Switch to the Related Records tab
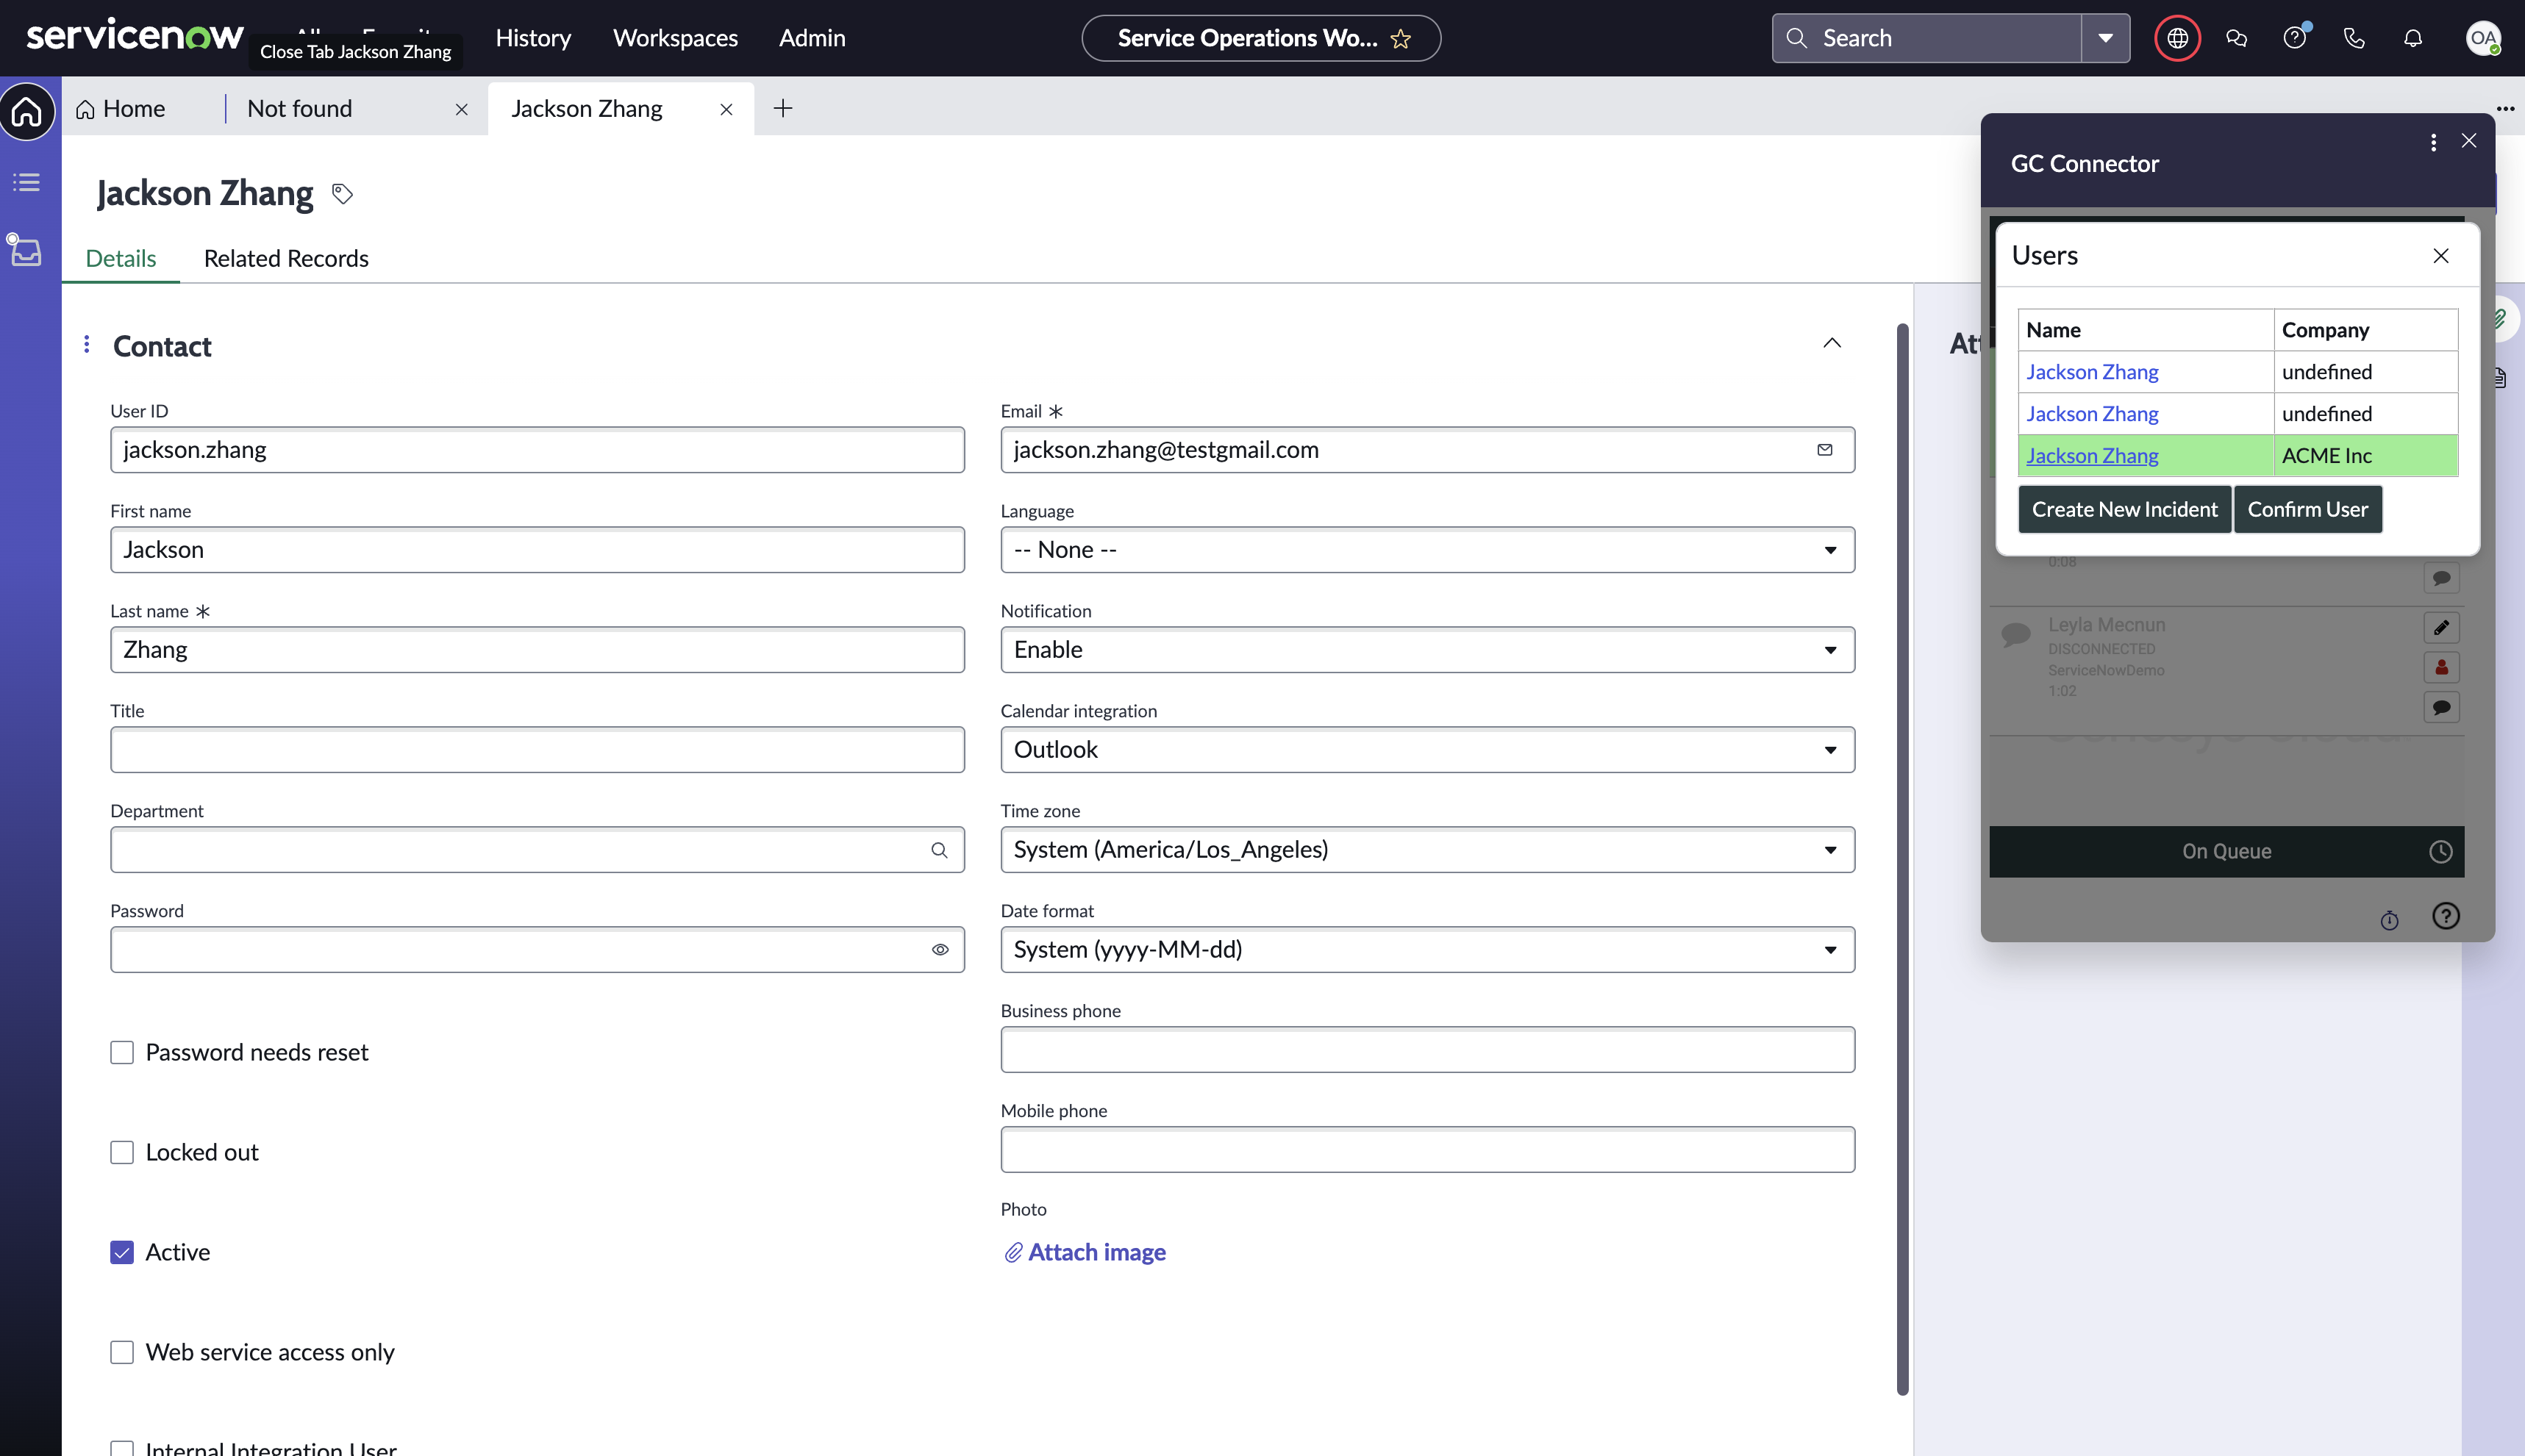The width and height of the screenshot is (2525, 1456). (x=286, y=259)
